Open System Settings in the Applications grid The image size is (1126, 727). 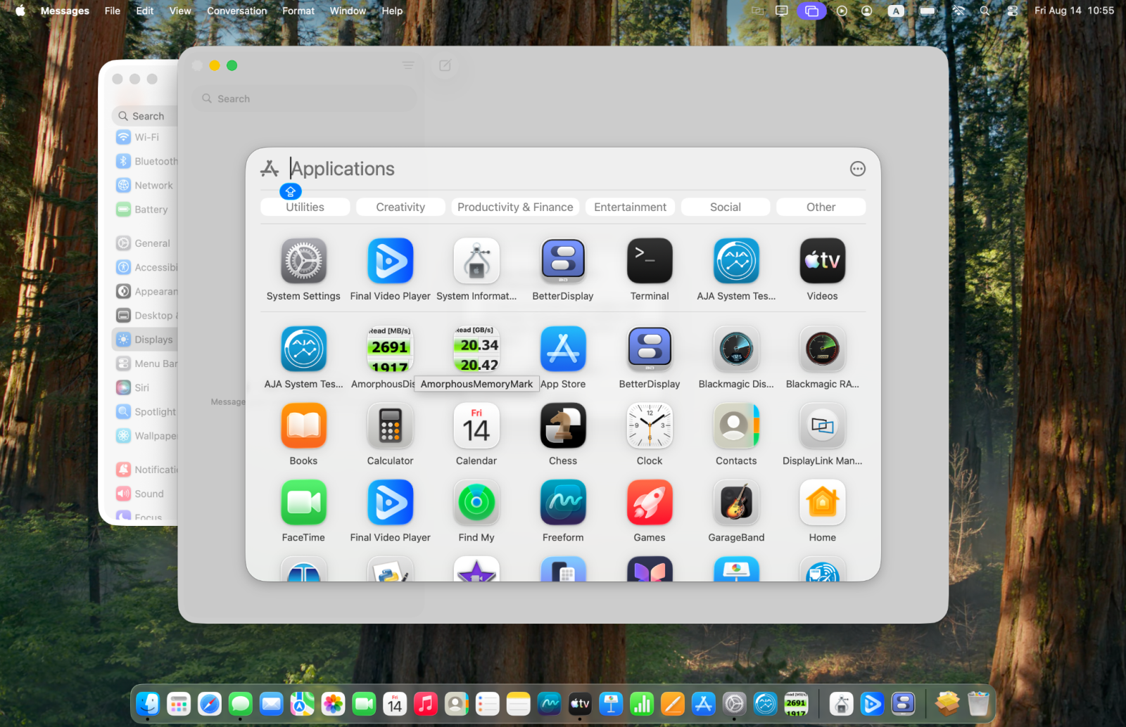click(x=303, y=261)
